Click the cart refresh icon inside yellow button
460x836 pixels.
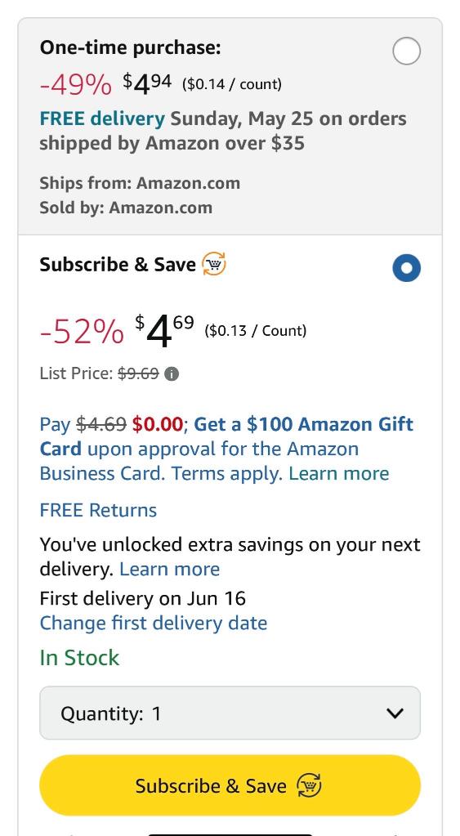click(309, 785)
